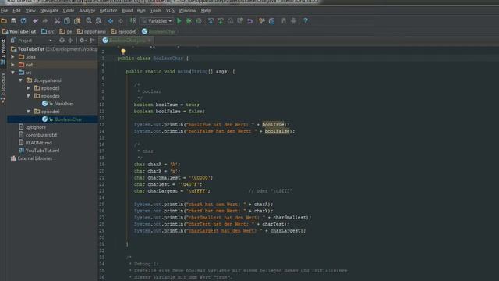Run with coverage icon
The image size is (499, 281).
(x=199, y=21)
